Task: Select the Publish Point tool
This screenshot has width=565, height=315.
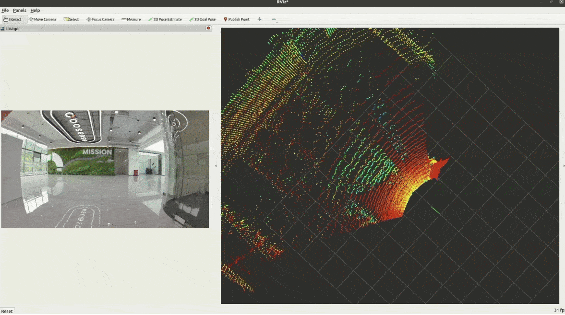Action: (x=236, y=19)
